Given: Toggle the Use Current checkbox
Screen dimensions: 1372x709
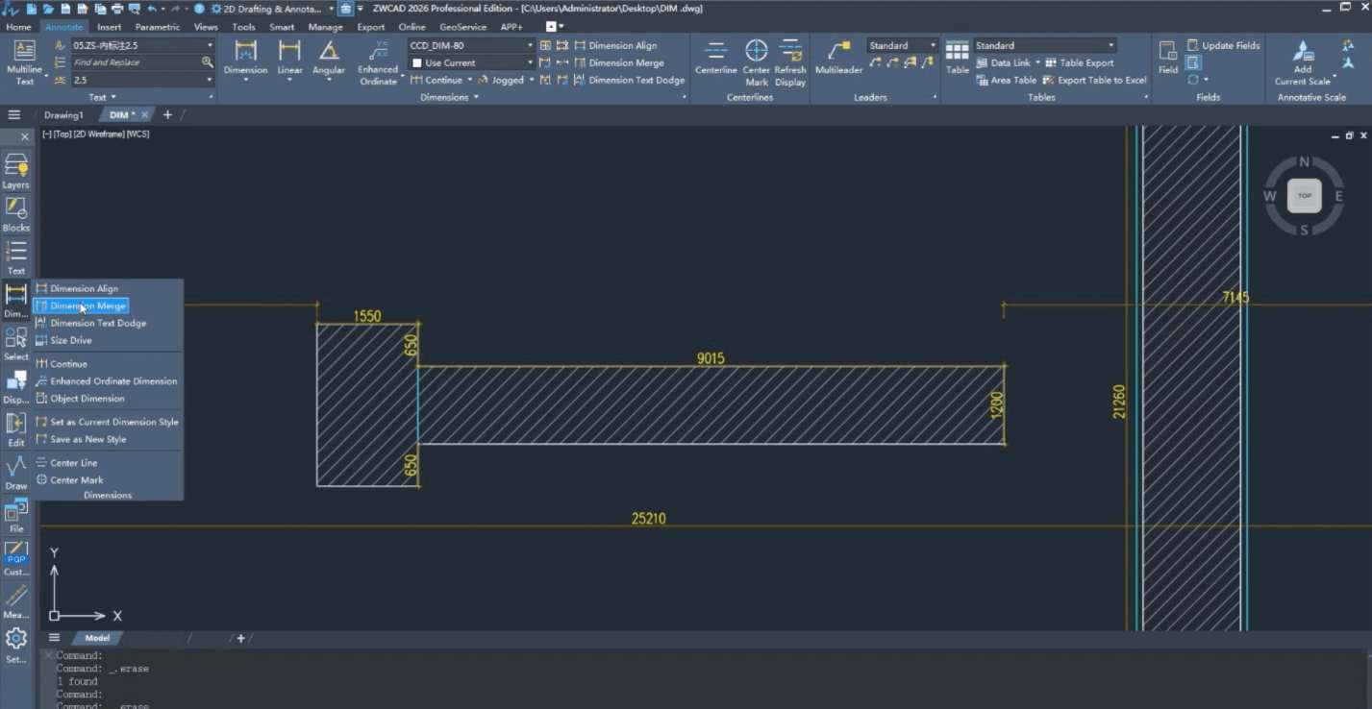Looking at the screenshot, I should coord(417,63).
